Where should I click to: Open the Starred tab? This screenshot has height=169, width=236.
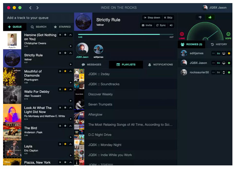pyautogui.click(x=62, y=27)
